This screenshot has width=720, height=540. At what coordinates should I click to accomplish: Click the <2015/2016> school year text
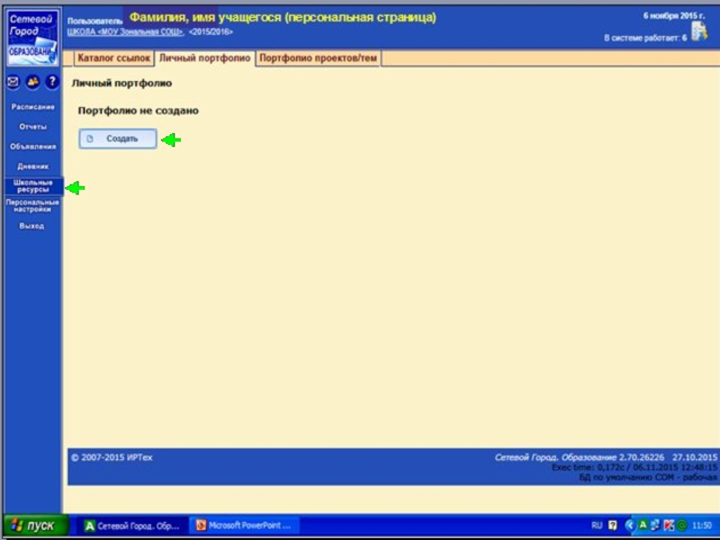pyautogui.click(x=211, y=31)
